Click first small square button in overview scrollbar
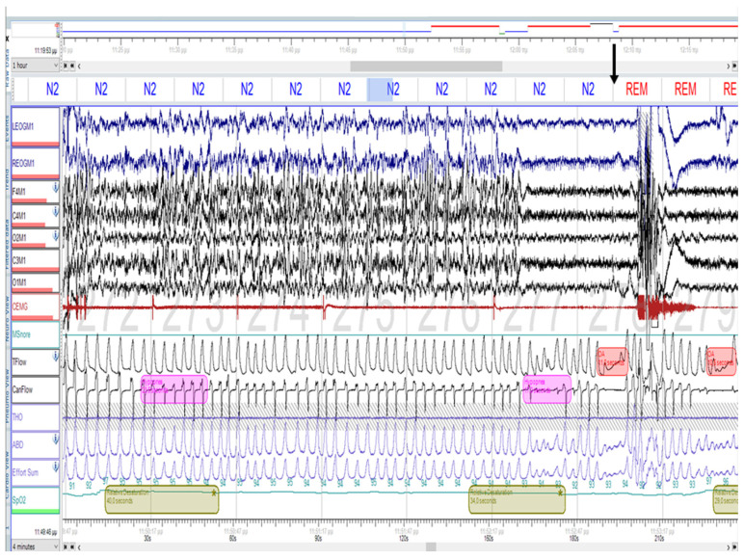The width and height of the screenshot is (744, 560). [x=66, y=66]
